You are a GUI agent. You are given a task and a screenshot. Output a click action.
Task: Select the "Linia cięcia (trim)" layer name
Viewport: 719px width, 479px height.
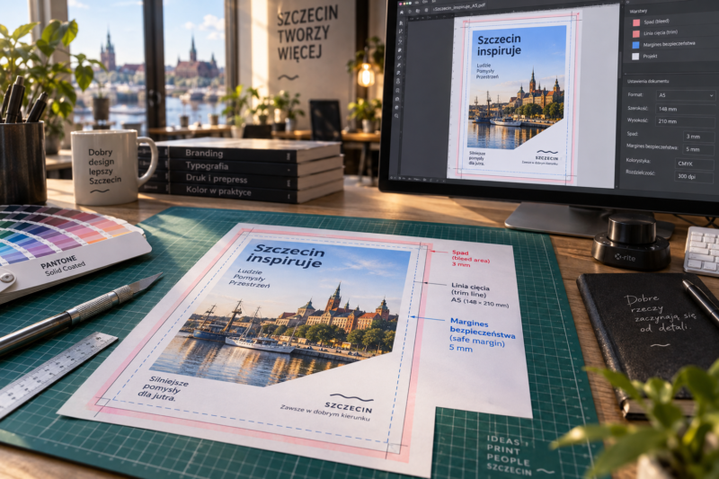(x=661, y=32)
